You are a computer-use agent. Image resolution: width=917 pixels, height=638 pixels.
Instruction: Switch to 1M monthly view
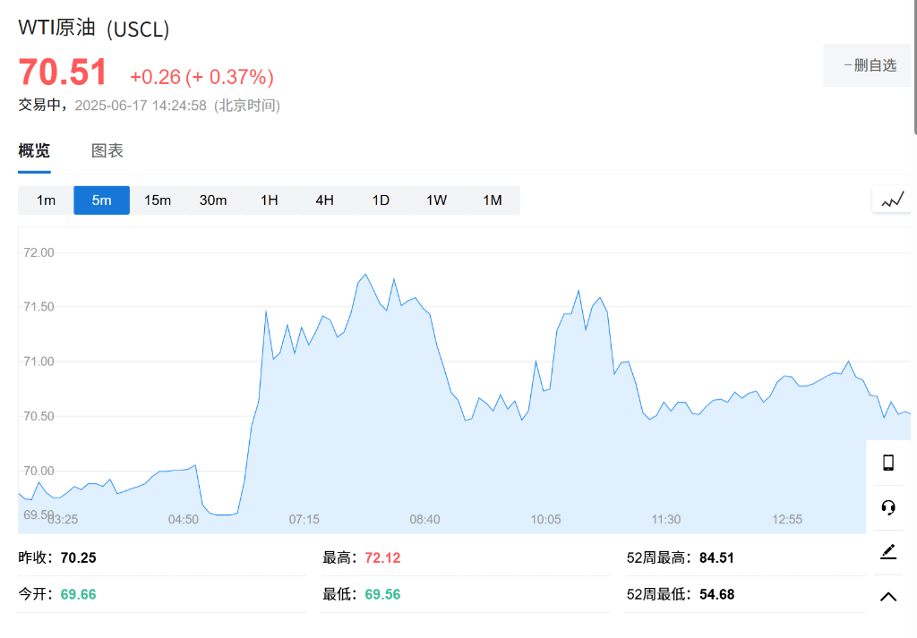(x=492, y=200)
